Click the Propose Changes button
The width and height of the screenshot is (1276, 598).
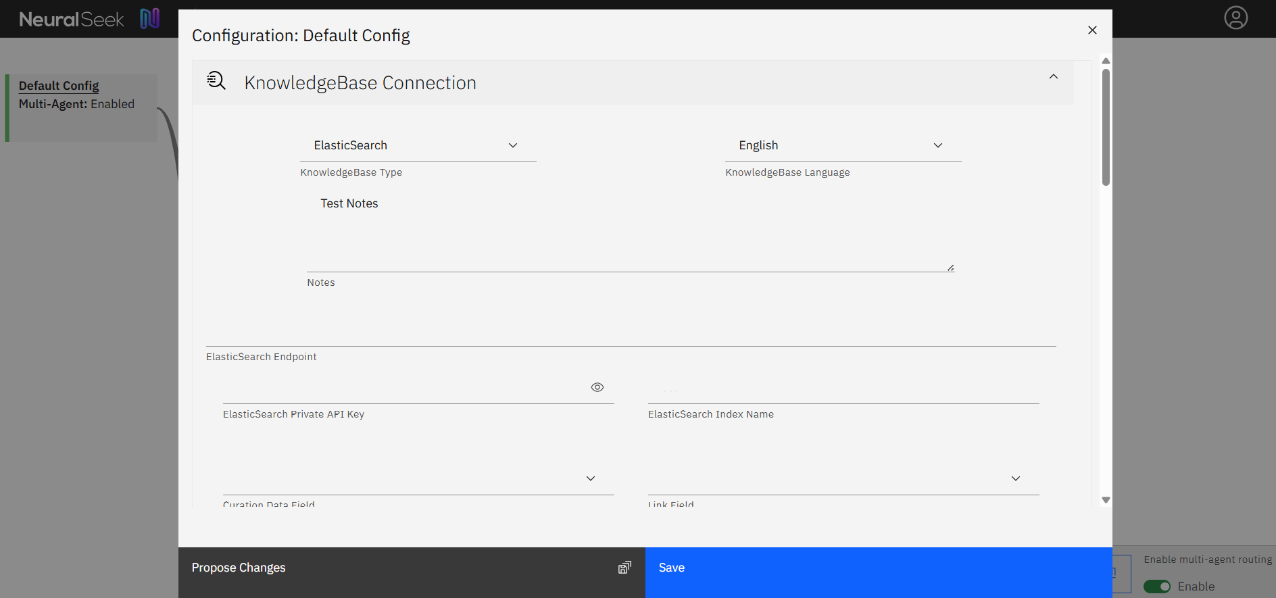pos(412,572)
